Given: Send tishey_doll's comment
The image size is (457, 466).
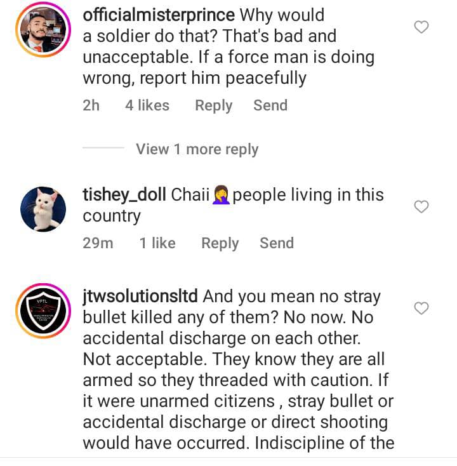Looking at the screenshot, I should [277, 243].
